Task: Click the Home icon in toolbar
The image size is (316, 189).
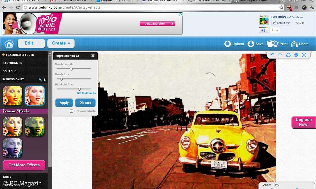Action: click(9, 44)
